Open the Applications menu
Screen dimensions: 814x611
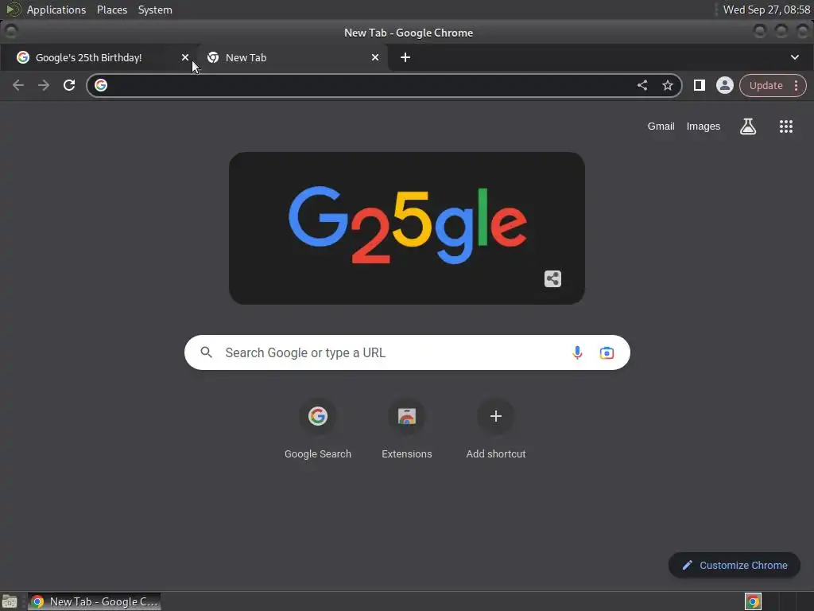coord(56,10)
